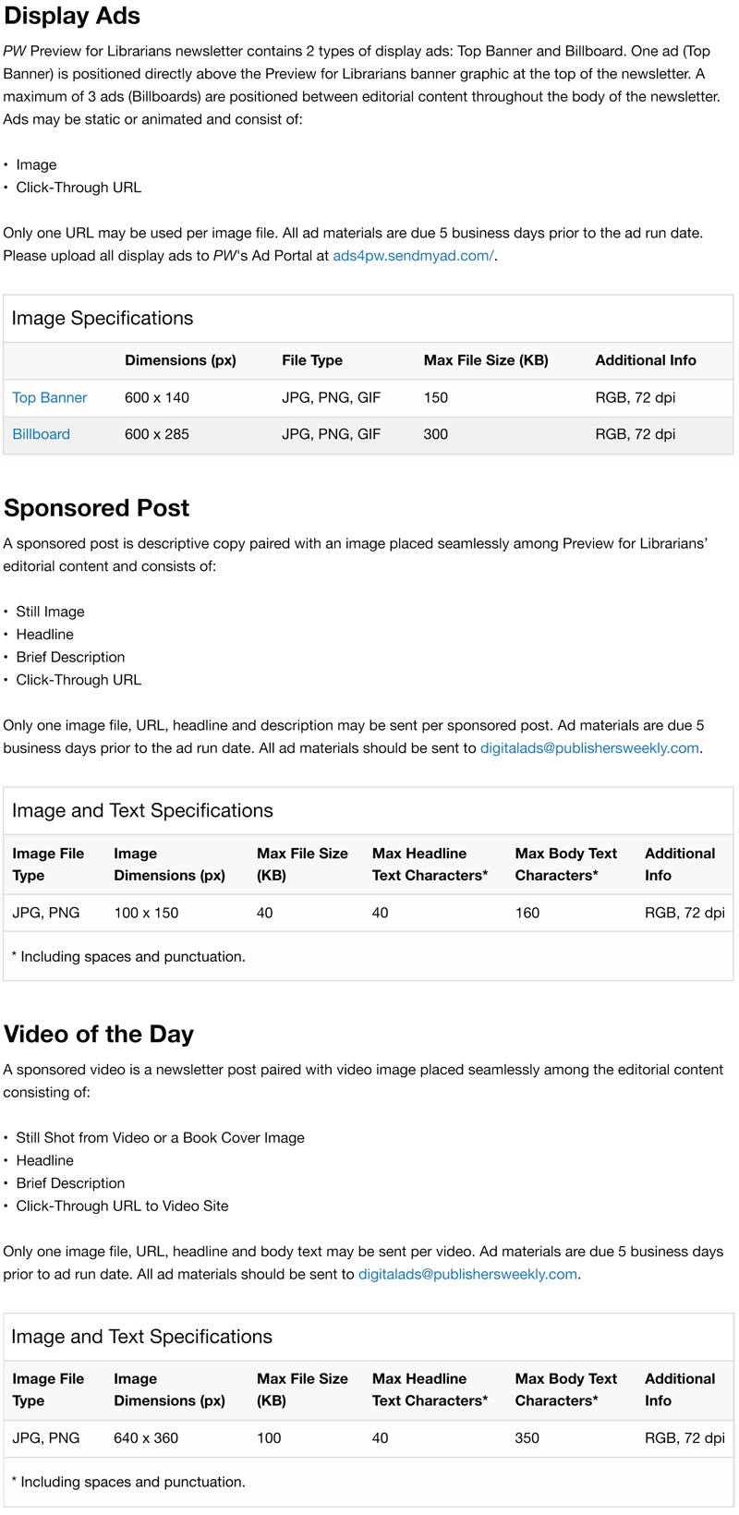Click the Display Ads heading
Screen dimensions: 739x1515
click(72, 17)
